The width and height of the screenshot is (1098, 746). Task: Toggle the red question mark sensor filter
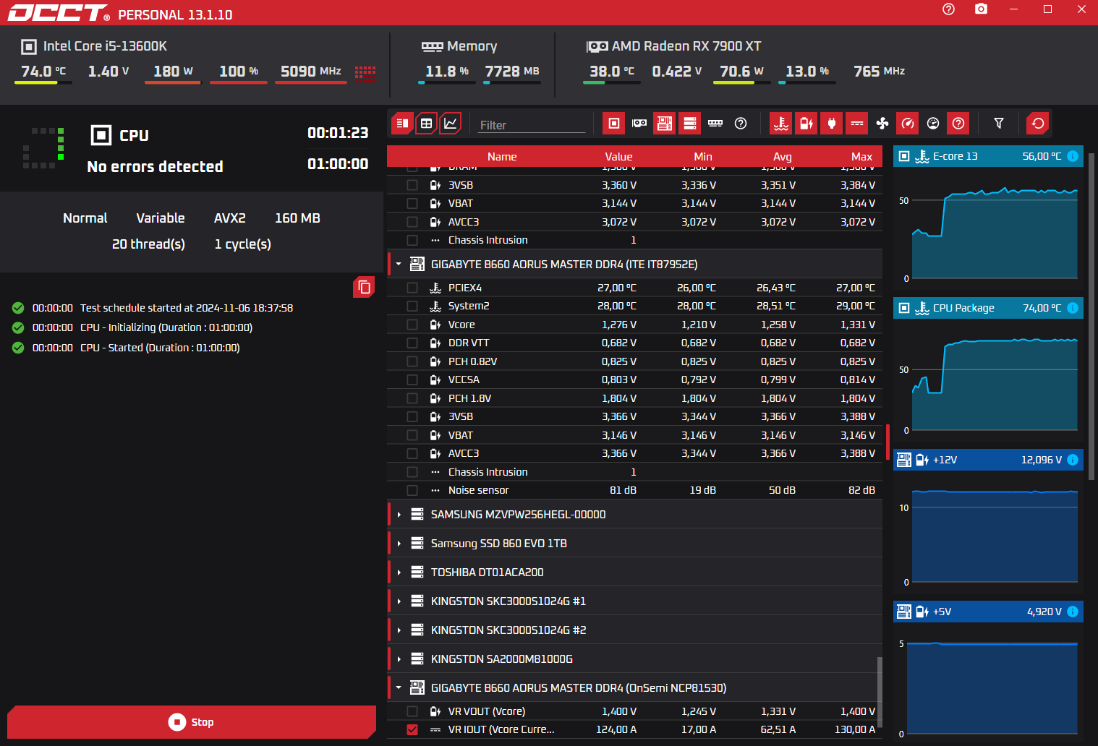[x=958, y=124]
